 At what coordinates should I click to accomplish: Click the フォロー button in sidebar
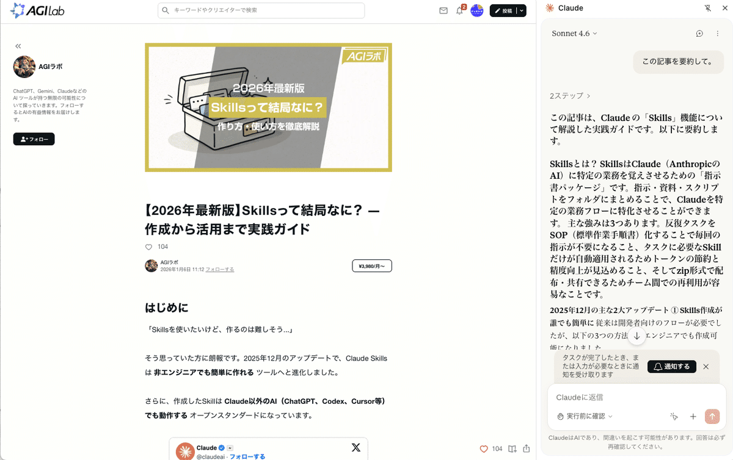point(34,139)
